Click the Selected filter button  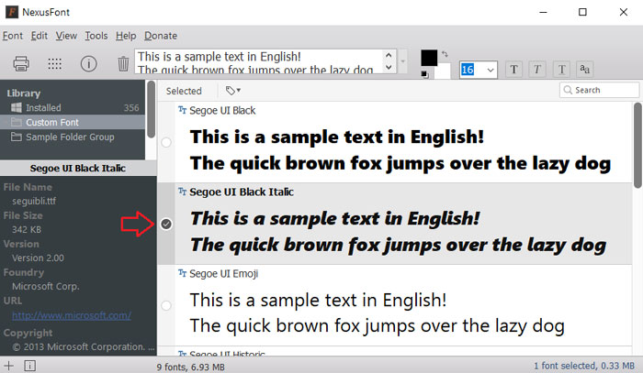point(184,91)
